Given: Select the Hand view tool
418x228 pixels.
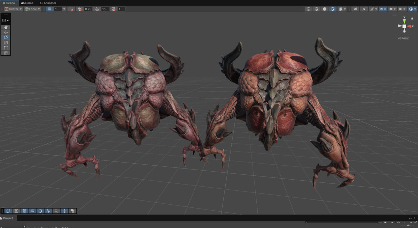Looking at the screenshot, I should pos(6,27).
